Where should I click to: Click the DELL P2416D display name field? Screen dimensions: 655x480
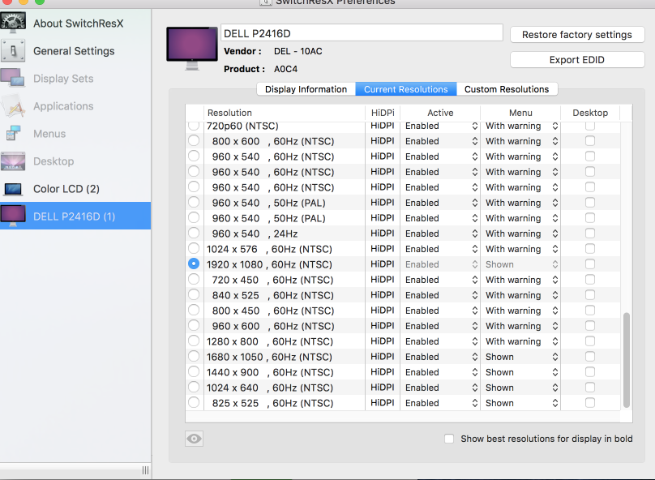[362, 33]
